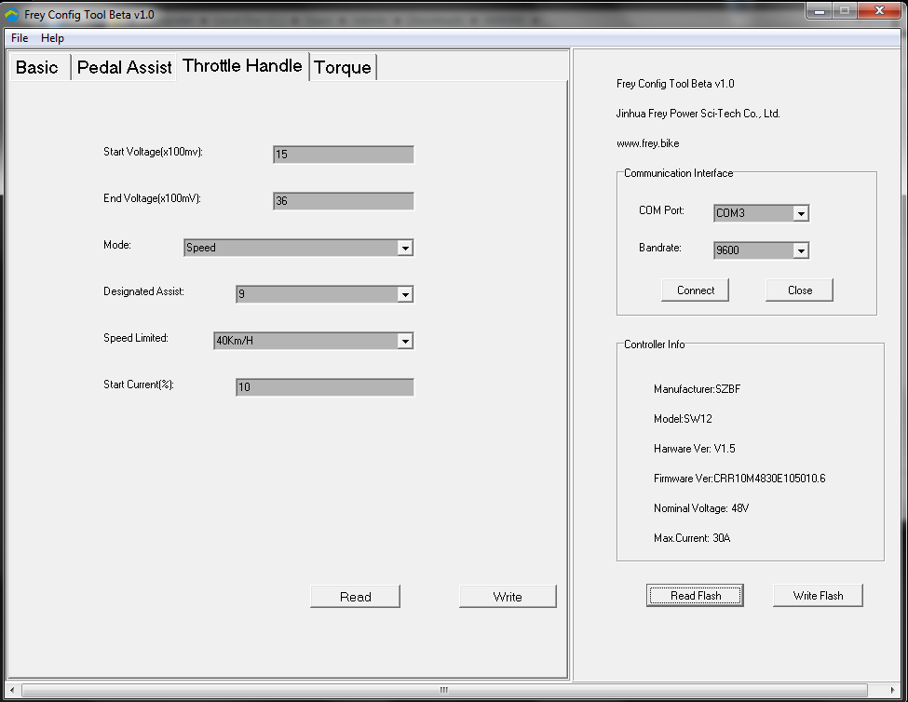Select the Torque tab
This screenshot has width=908, height=702.
[342, 67]
